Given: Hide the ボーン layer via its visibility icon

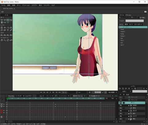Looking at the screenshot, I should tap(121, 103).
